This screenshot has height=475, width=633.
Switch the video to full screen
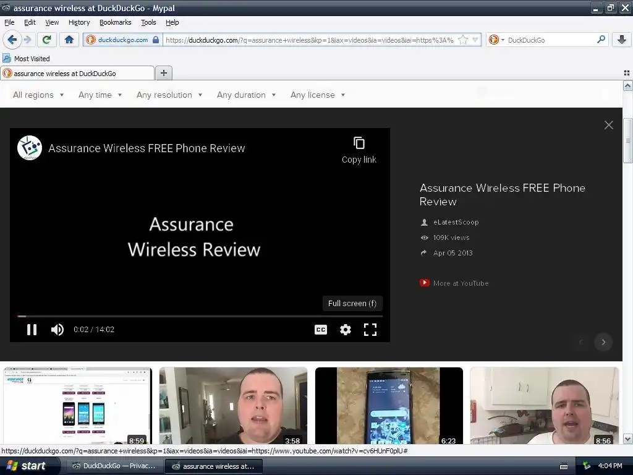point(370,330)
